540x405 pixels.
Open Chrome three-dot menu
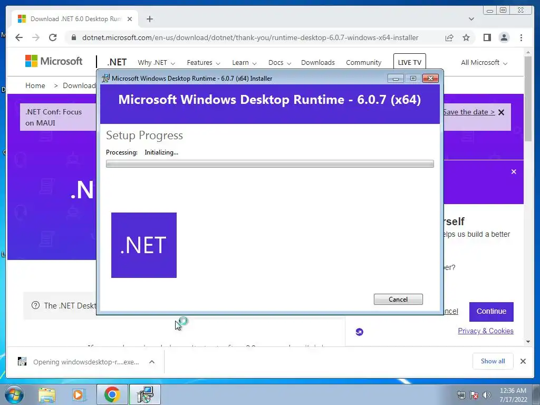[x=521, y=37]
